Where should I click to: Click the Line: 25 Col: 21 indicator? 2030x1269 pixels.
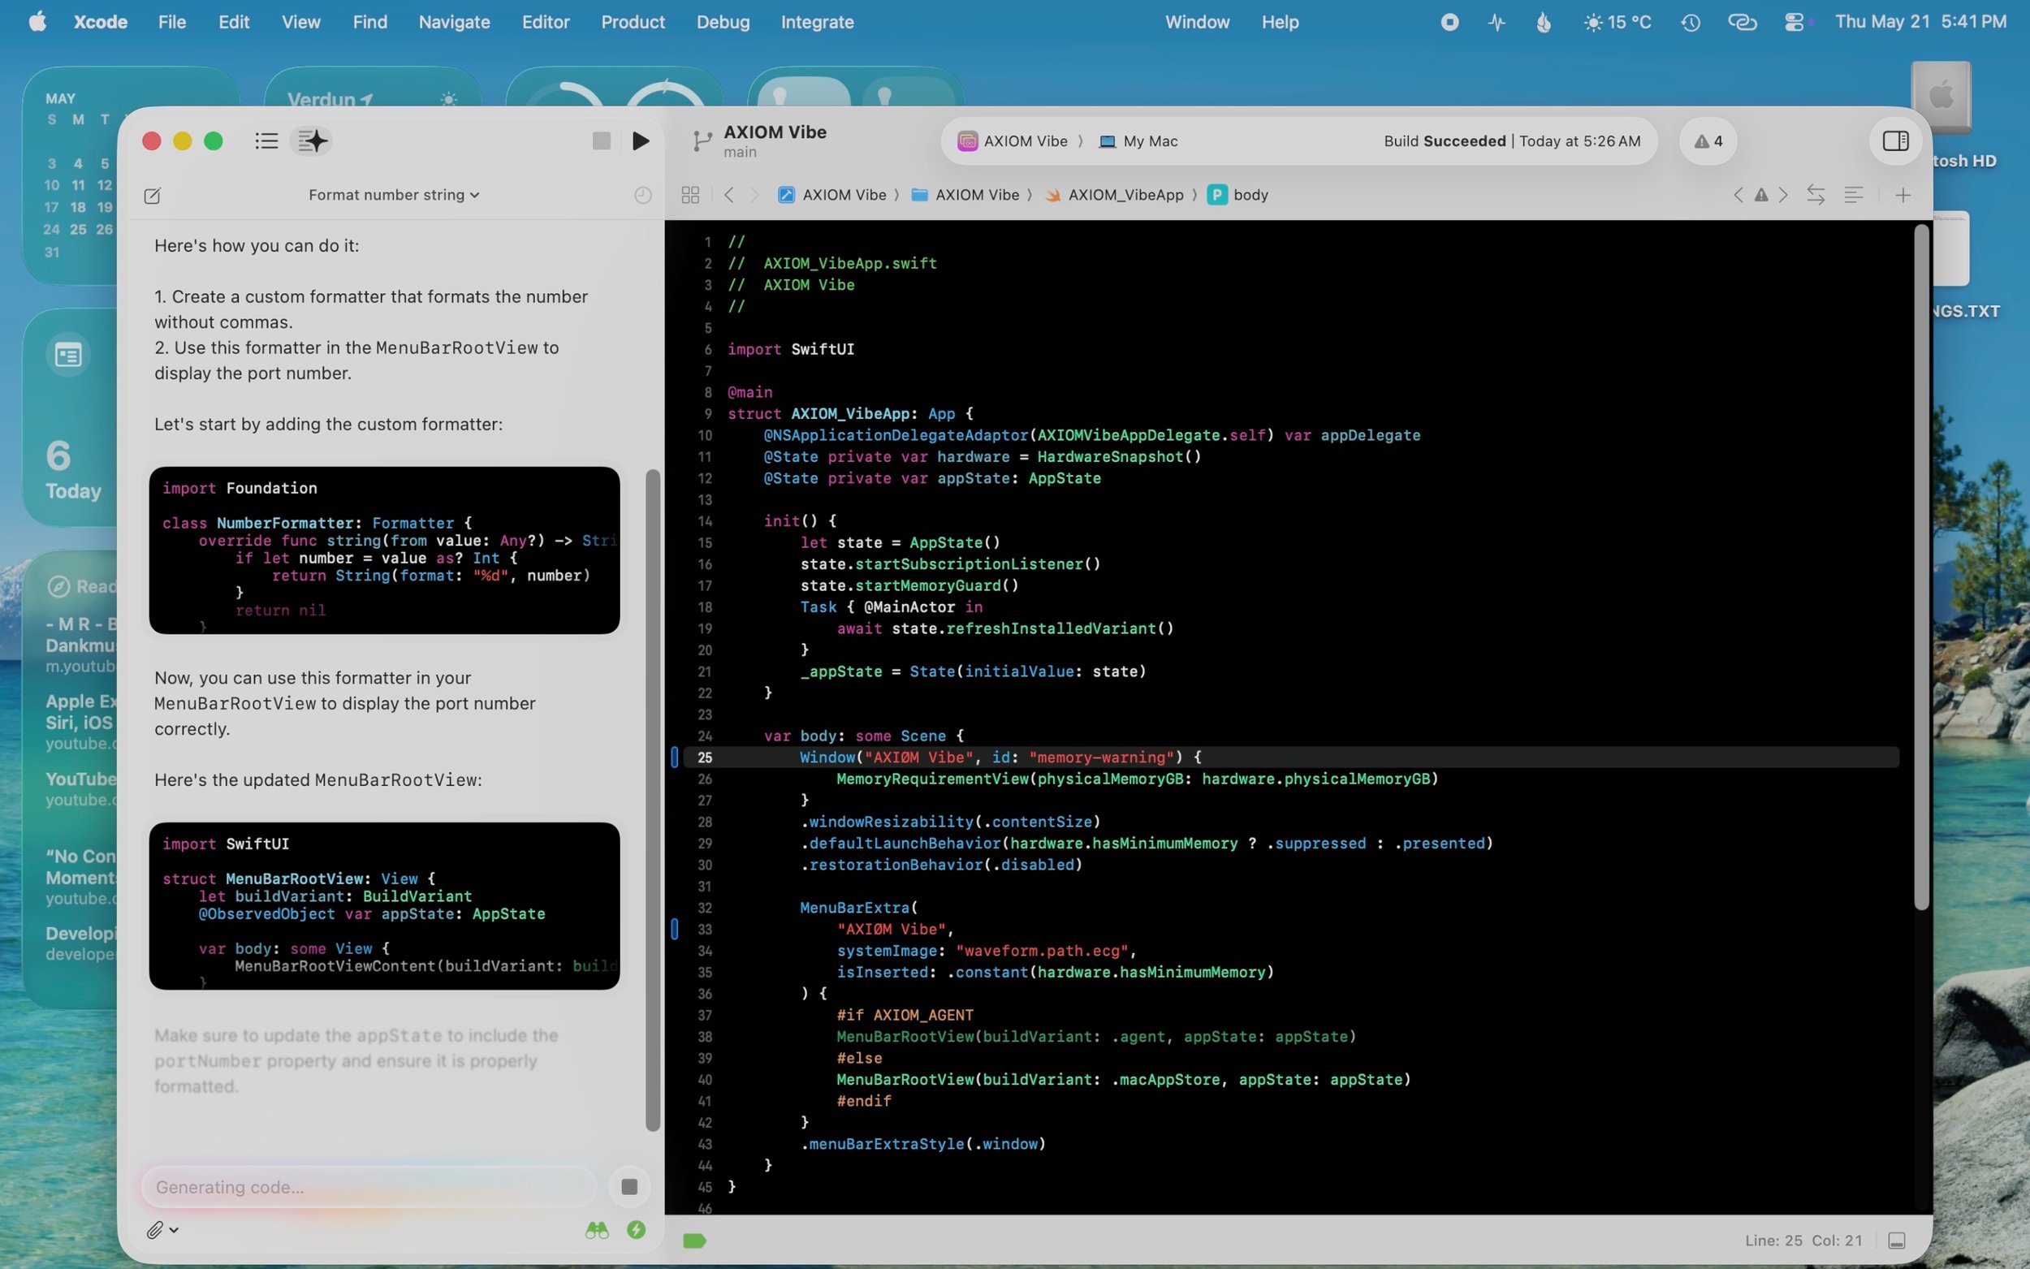click(x=1803, y=1241)
